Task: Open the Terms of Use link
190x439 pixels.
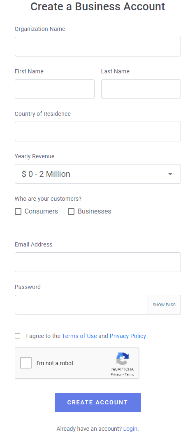Action: (x=79, y=336)
